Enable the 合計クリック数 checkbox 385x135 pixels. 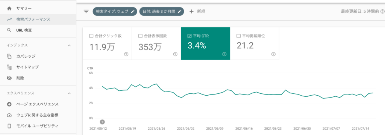(x=91, y=36)
